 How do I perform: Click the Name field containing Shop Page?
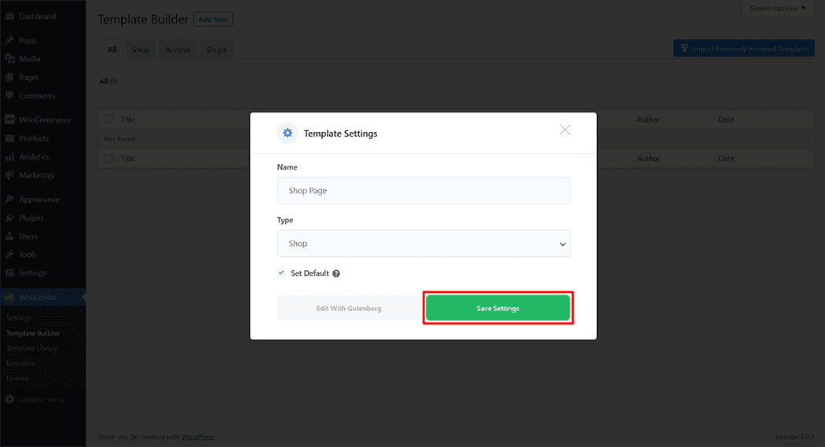[423, 191]
